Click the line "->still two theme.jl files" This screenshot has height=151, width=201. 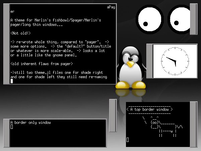coord(57,72)
